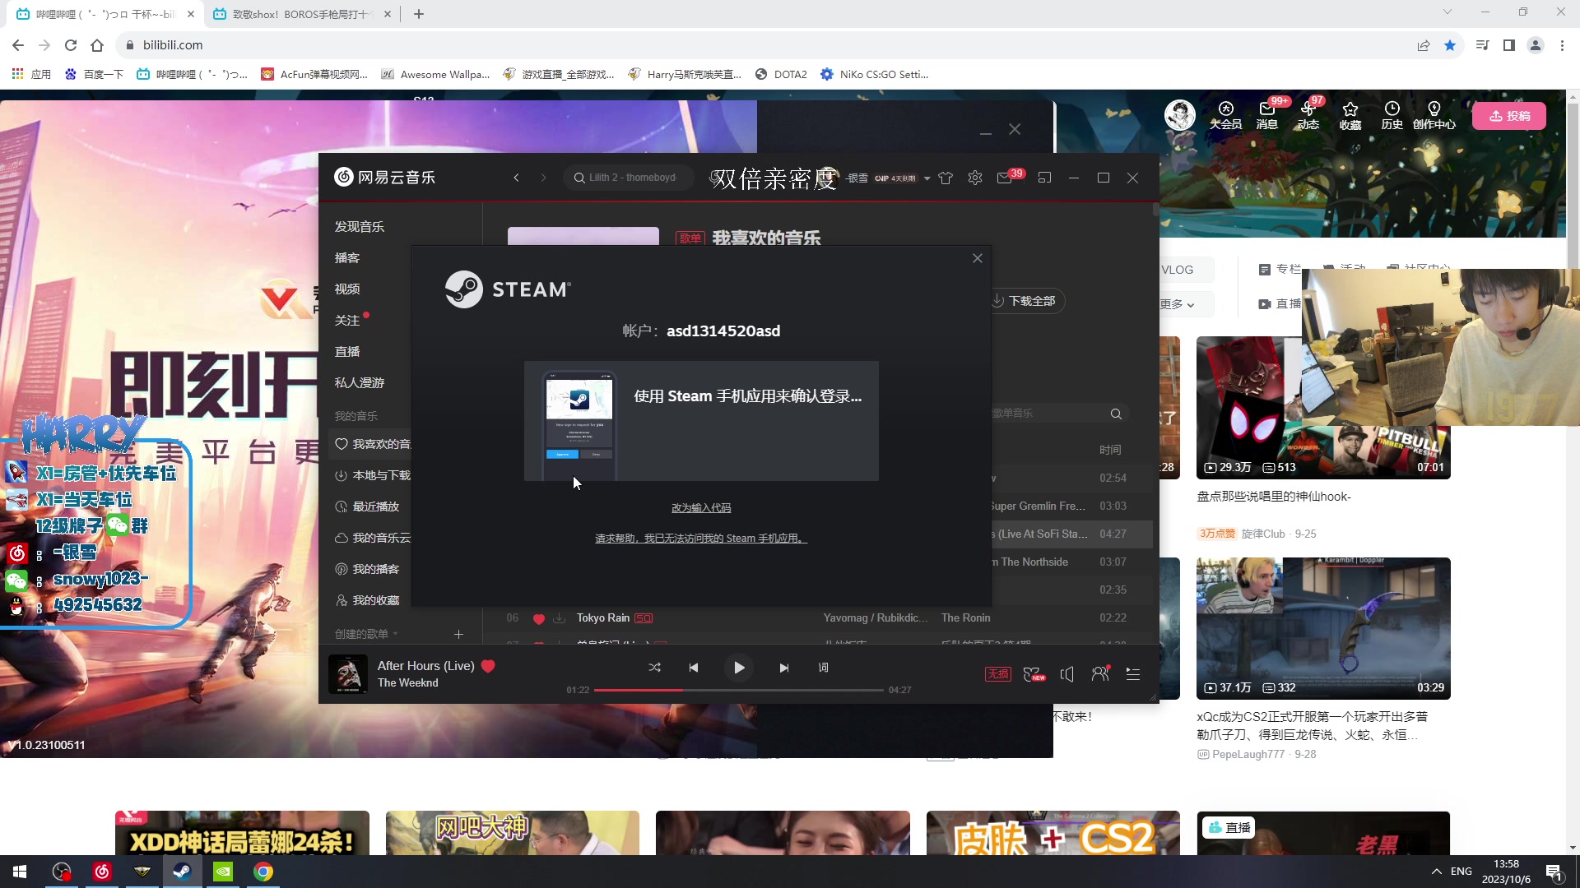Expand the 更多 dropdown on Bilibili
Screen dimensions: 1580x888
(1178, 304)
